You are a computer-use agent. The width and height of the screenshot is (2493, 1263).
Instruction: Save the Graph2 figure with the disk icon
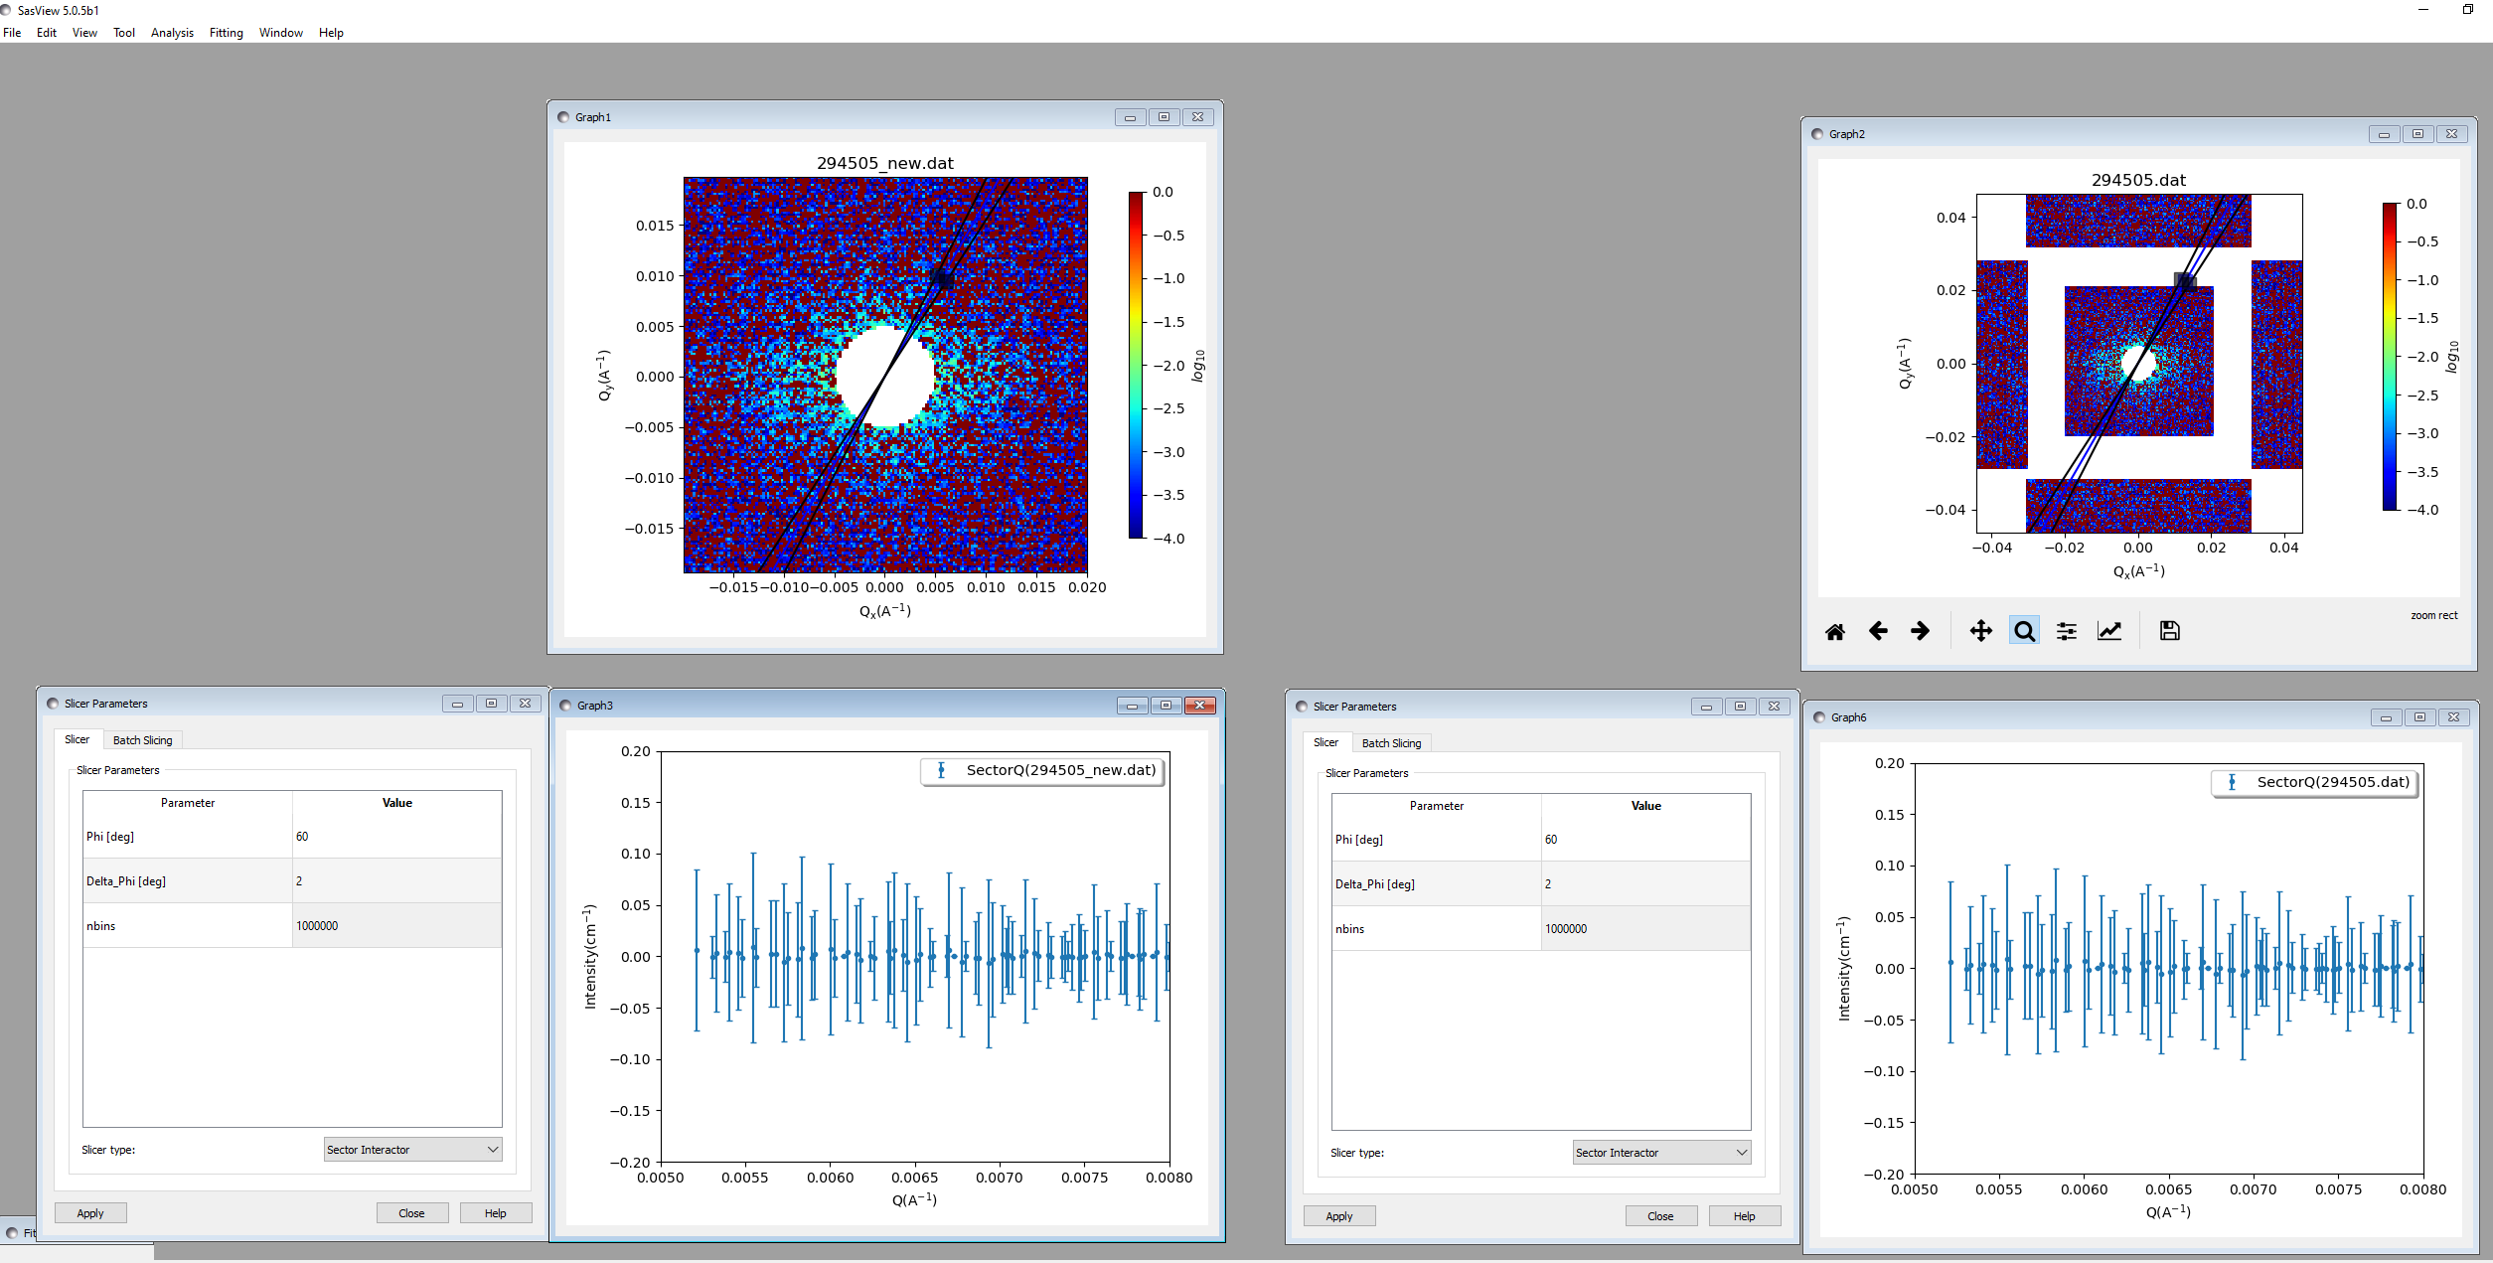(x=2169, y=630)
